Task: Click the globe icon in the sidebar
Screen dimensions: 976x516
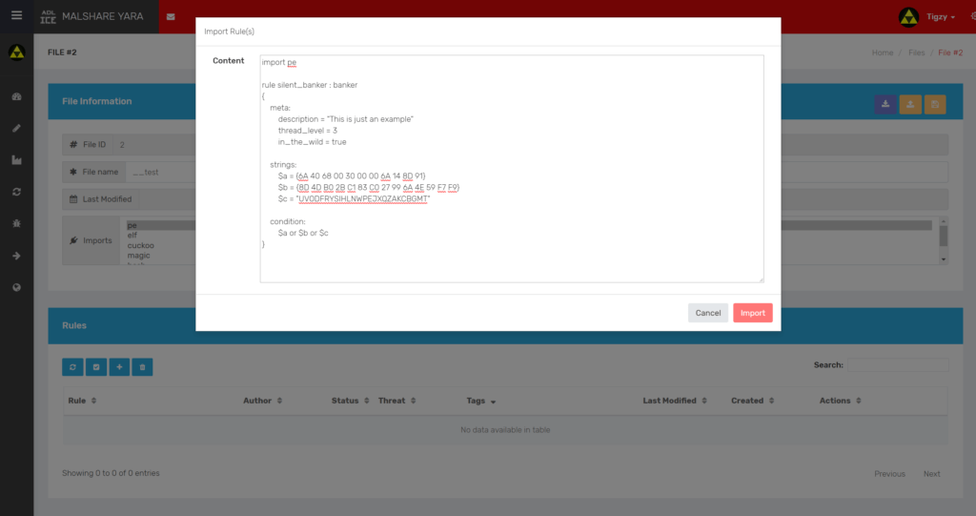Action: click(x=16, y=287)
